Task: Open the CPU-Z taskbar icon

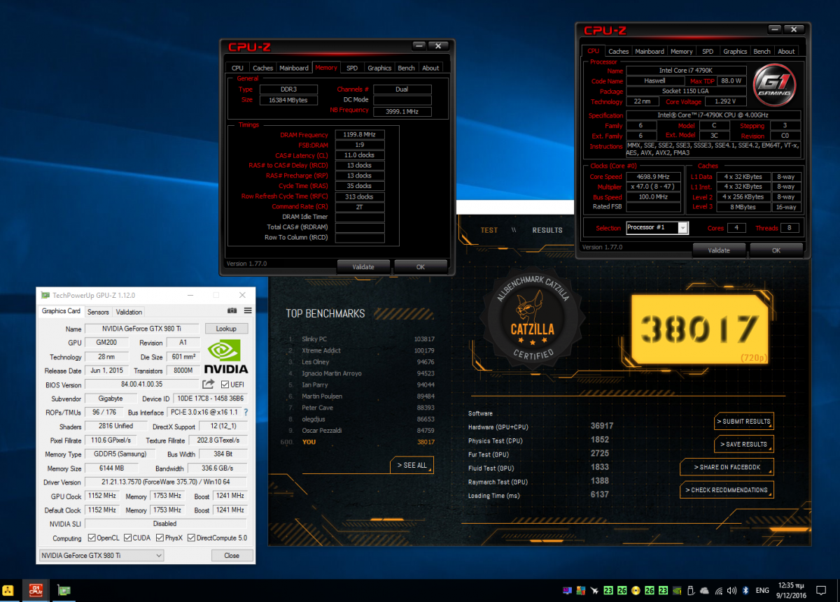Action: pyautogui.click(x=34, y=591)
